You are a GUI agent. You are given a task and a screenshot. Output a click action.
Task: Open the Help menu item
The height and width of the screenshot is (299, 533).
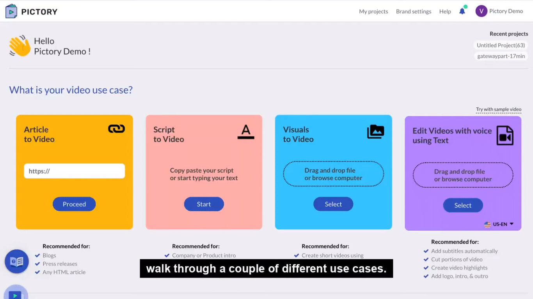click(445, 12)
